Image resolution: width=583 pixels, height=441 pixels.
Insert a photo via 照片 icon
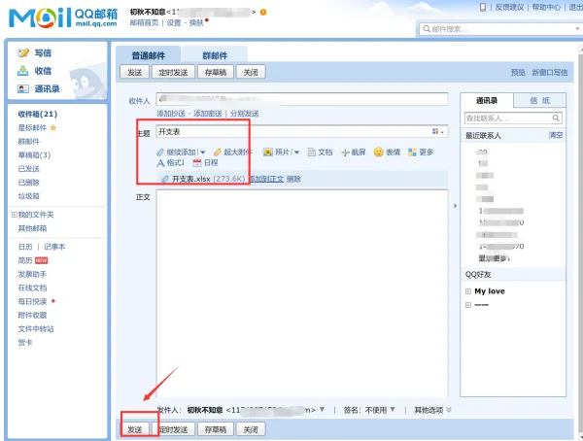[x=268, y=153]
